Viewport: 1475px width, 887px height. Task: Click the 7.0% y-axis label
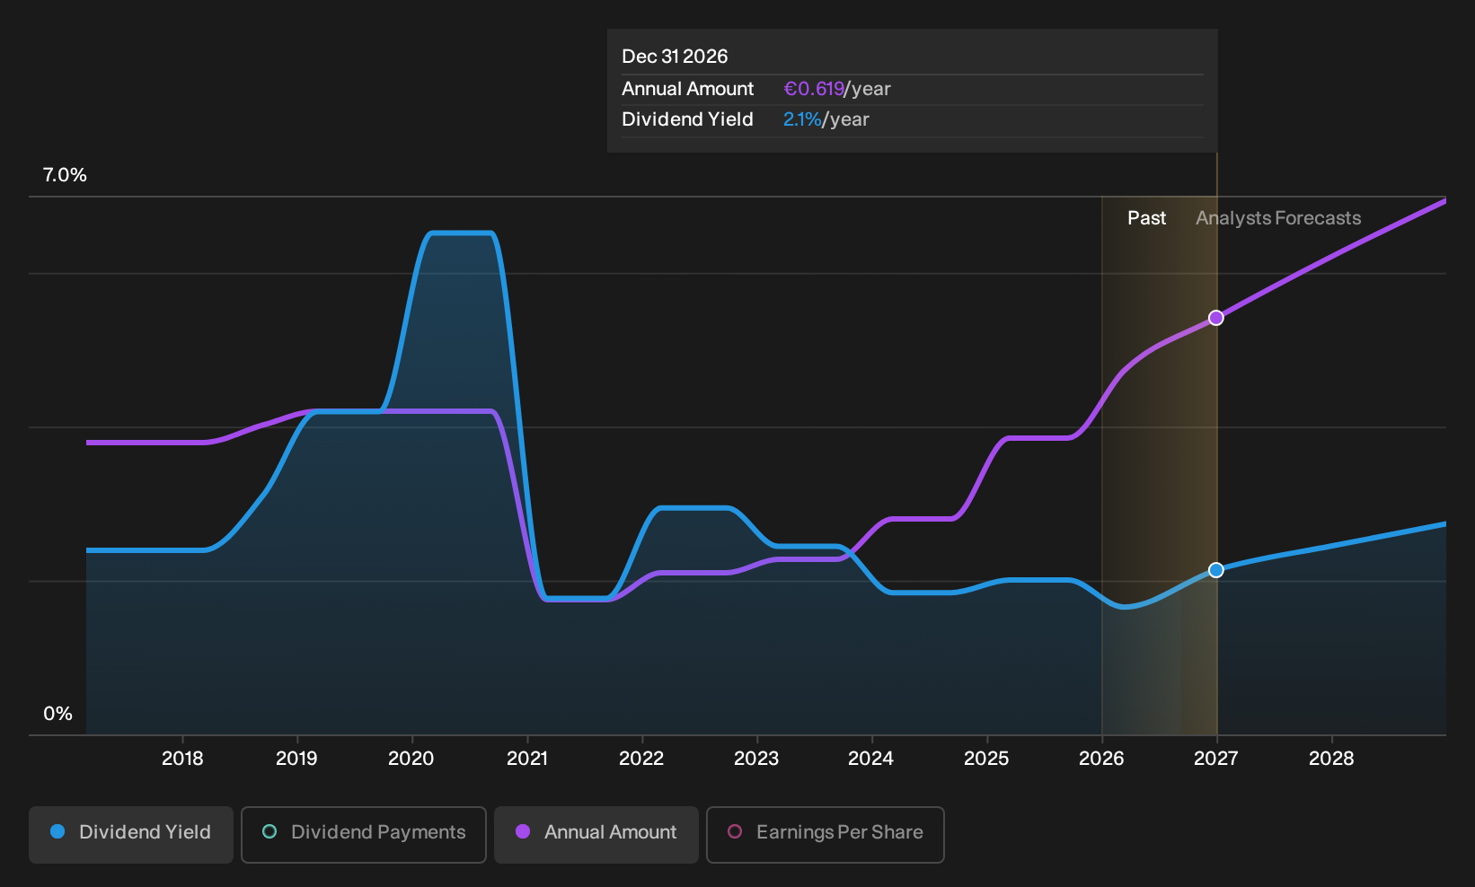[65, 175]
